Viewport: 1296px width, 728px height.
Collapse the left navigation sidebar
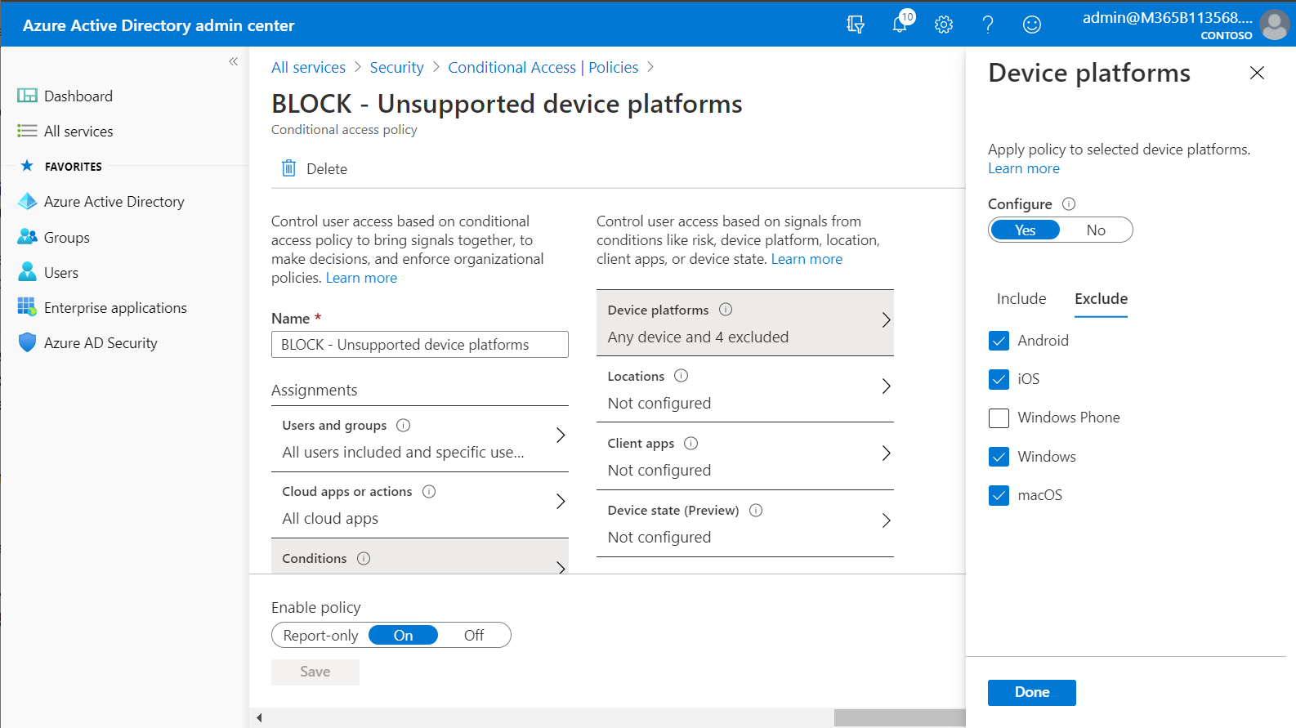234,61
